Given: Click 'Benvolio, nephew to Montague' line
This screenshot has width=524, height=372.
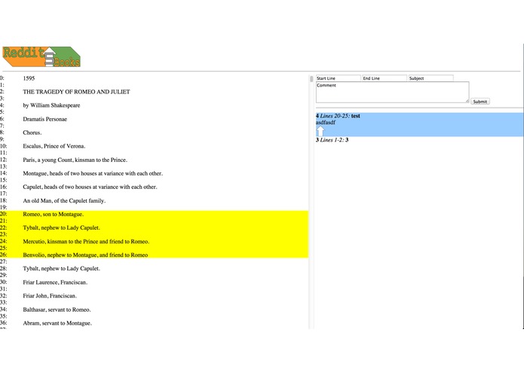Looking at the screenshot, I should [x=85, y=255].
